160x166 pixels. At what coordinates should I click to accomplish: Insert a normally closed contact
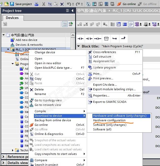(x=89, y=39)
